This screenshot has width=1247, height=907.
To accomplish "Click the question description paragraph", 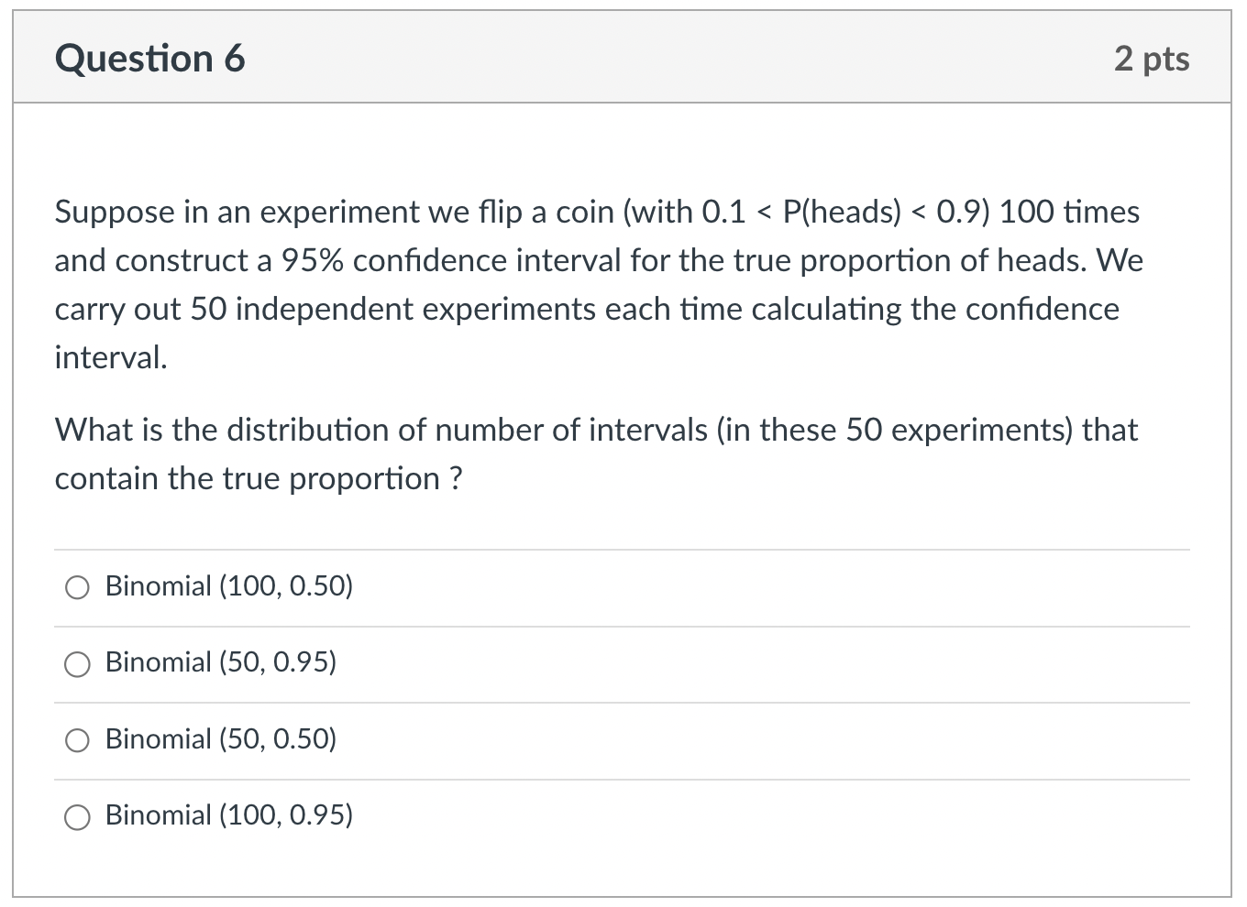I will [596, 284].
